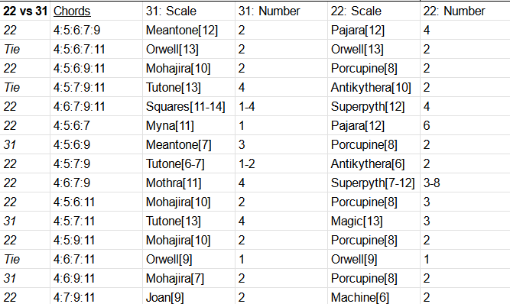Select the Mothra[11] cell
This screenshot has width=510, height=304.
189,183
